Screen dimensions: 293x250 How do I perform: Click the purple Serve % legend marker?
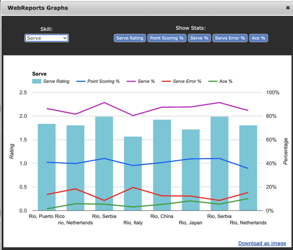click(131, 81)
